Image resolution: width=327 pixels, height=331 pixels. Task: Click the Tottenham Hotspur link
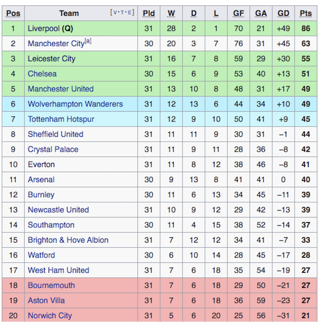[61, 119]
